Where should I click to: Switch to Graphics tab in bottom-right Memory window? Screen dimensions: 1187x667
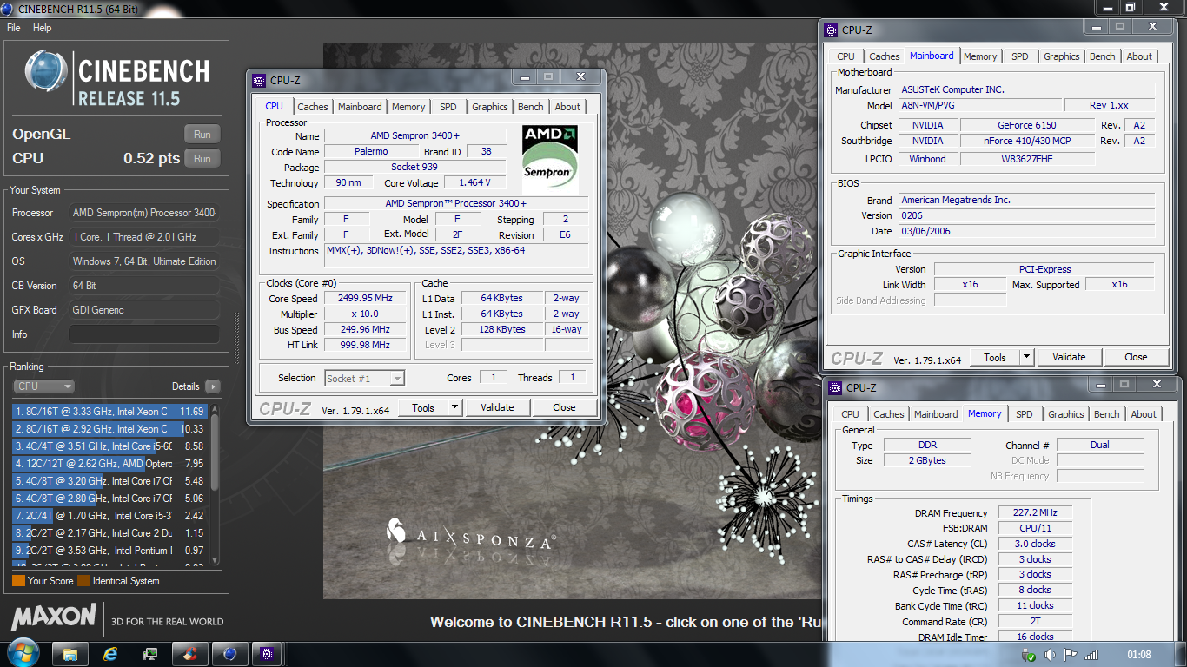tap(1066, 414)
